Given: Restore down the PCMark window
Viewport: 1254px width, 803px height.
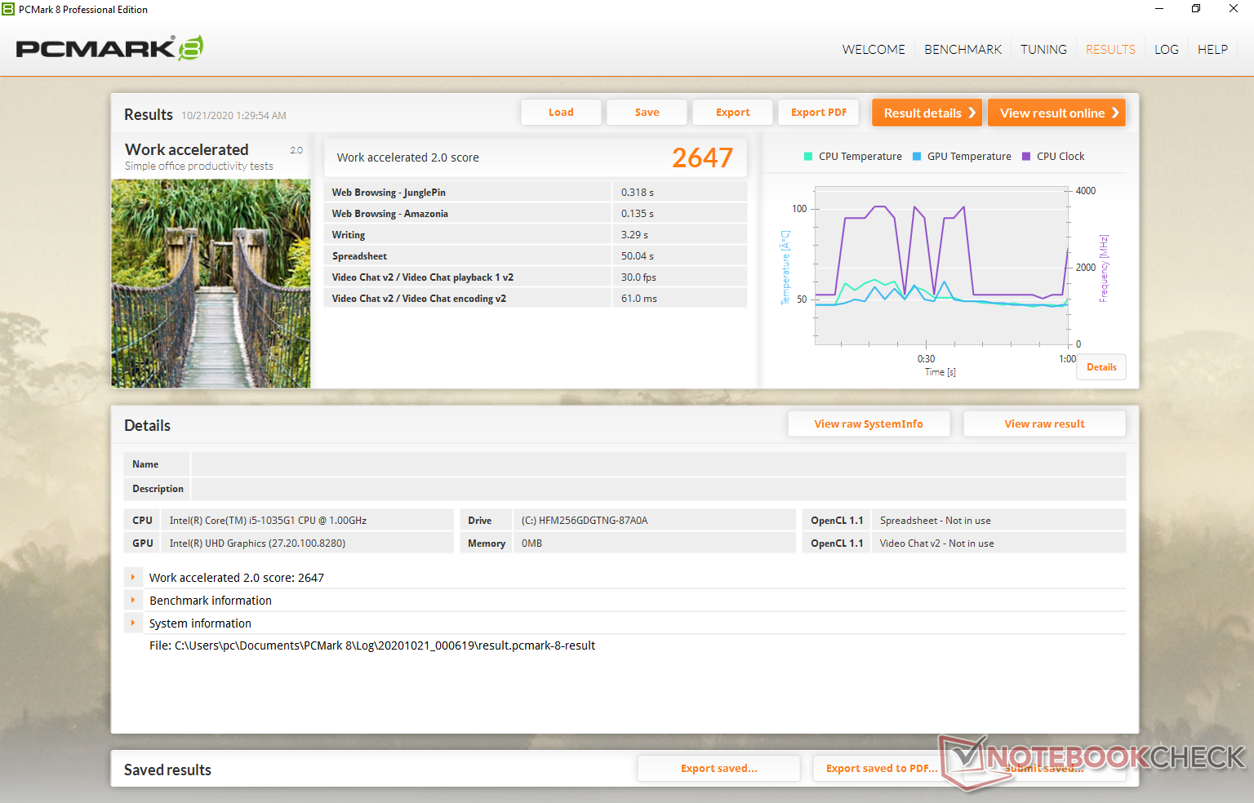Looking at the screenshot, I should point(1195,9).
